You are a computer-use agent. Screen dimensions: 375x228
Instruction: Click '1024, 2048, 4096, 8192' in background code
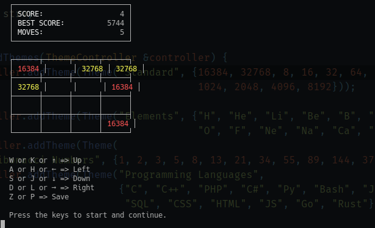[x=265, y=87]
